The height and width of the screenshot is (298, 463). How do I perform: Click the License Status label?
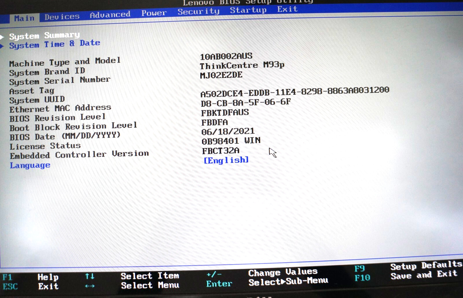pos(45,146)
